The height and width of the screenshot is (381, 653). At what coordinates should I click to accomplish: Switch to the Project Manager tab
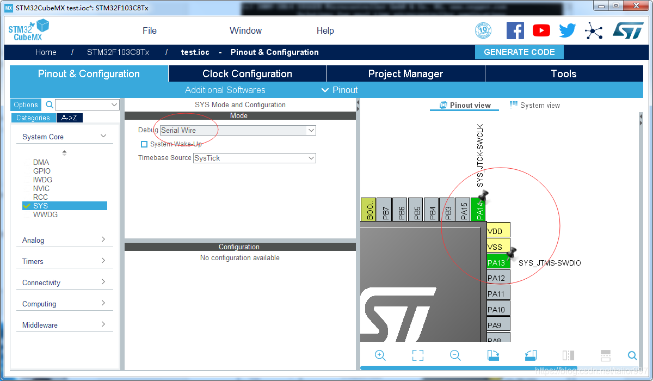coord(406,73)
